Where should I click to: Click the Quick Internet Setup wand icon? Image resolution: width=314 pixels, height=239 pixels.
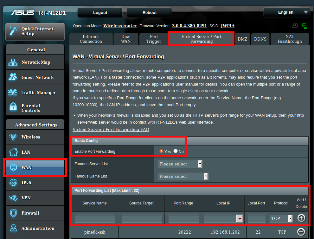pos(14,31)
